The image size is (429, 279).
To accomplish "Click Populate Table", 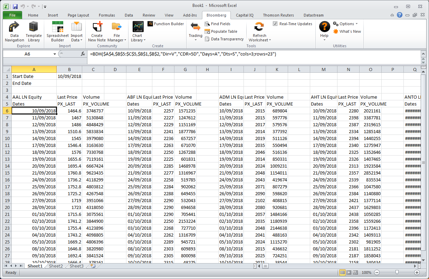I will coord(221,31).
